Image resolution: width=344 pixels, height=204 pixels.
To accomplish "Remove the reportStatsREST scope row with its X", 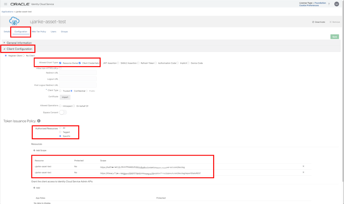I will pyautogui.click(x=304, y=172).
